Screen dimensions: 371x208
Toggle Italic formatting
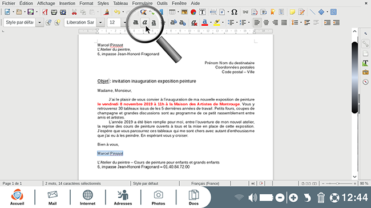click(x=144, y=22)
